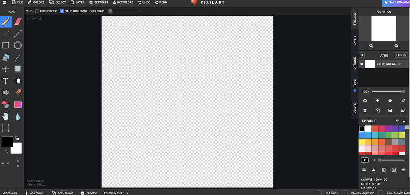This screenshot has width=410, height=195.
Task: Click Redo
Action: click(161, 2)
